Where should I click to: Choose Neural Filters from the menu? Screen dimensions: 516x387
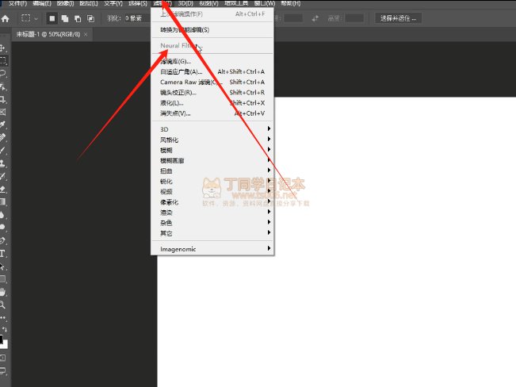(212, 45)
